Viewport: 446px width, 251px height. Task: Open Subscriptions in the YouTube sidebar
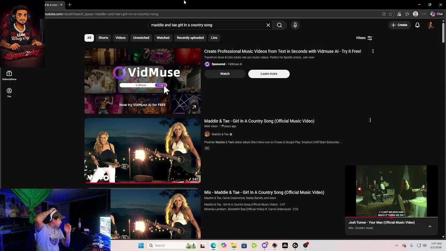pyautogui.click(x=9, y=75)
